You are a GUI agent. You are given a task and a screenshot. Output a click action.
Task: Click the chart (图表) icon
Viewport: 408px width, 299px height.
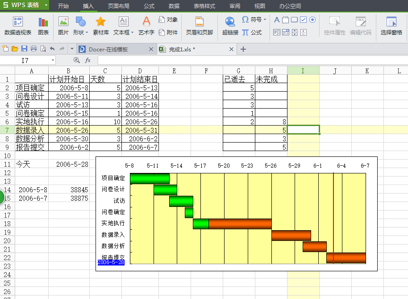pos(43,26)
